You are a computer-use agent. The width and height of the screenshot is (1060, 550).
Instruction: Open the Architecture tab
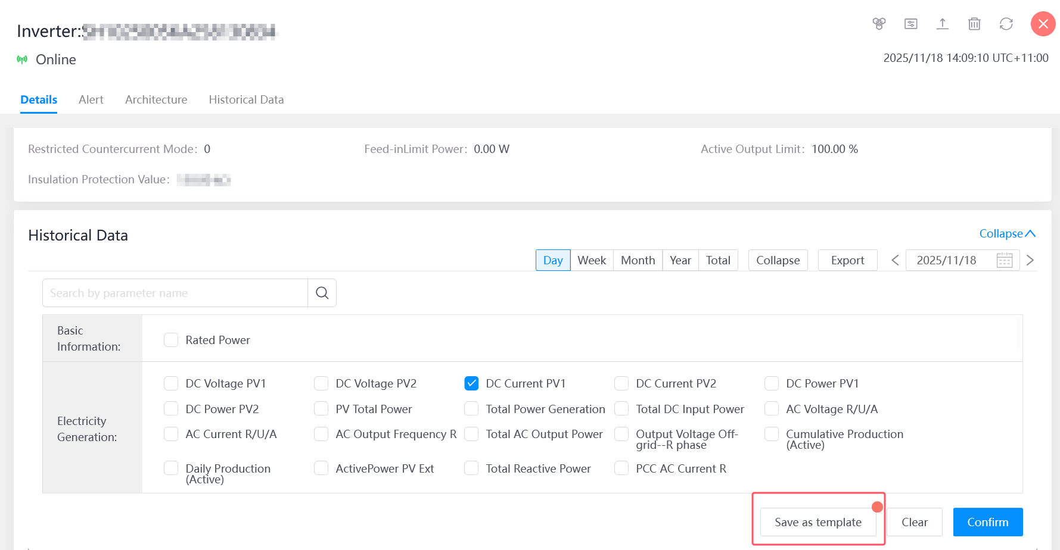point(156,99)
